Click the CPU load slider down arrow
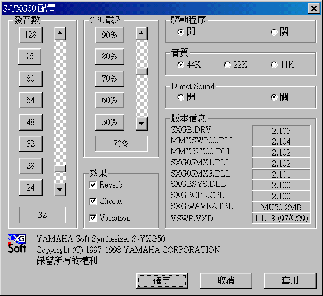This screenshot has width=323, height=296. click(142, 124)
